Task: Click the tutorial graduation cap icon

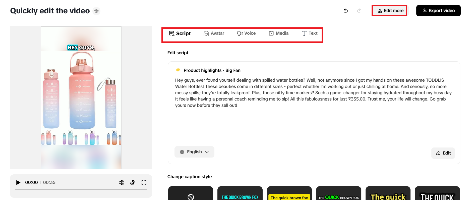Action: point(96,11)
